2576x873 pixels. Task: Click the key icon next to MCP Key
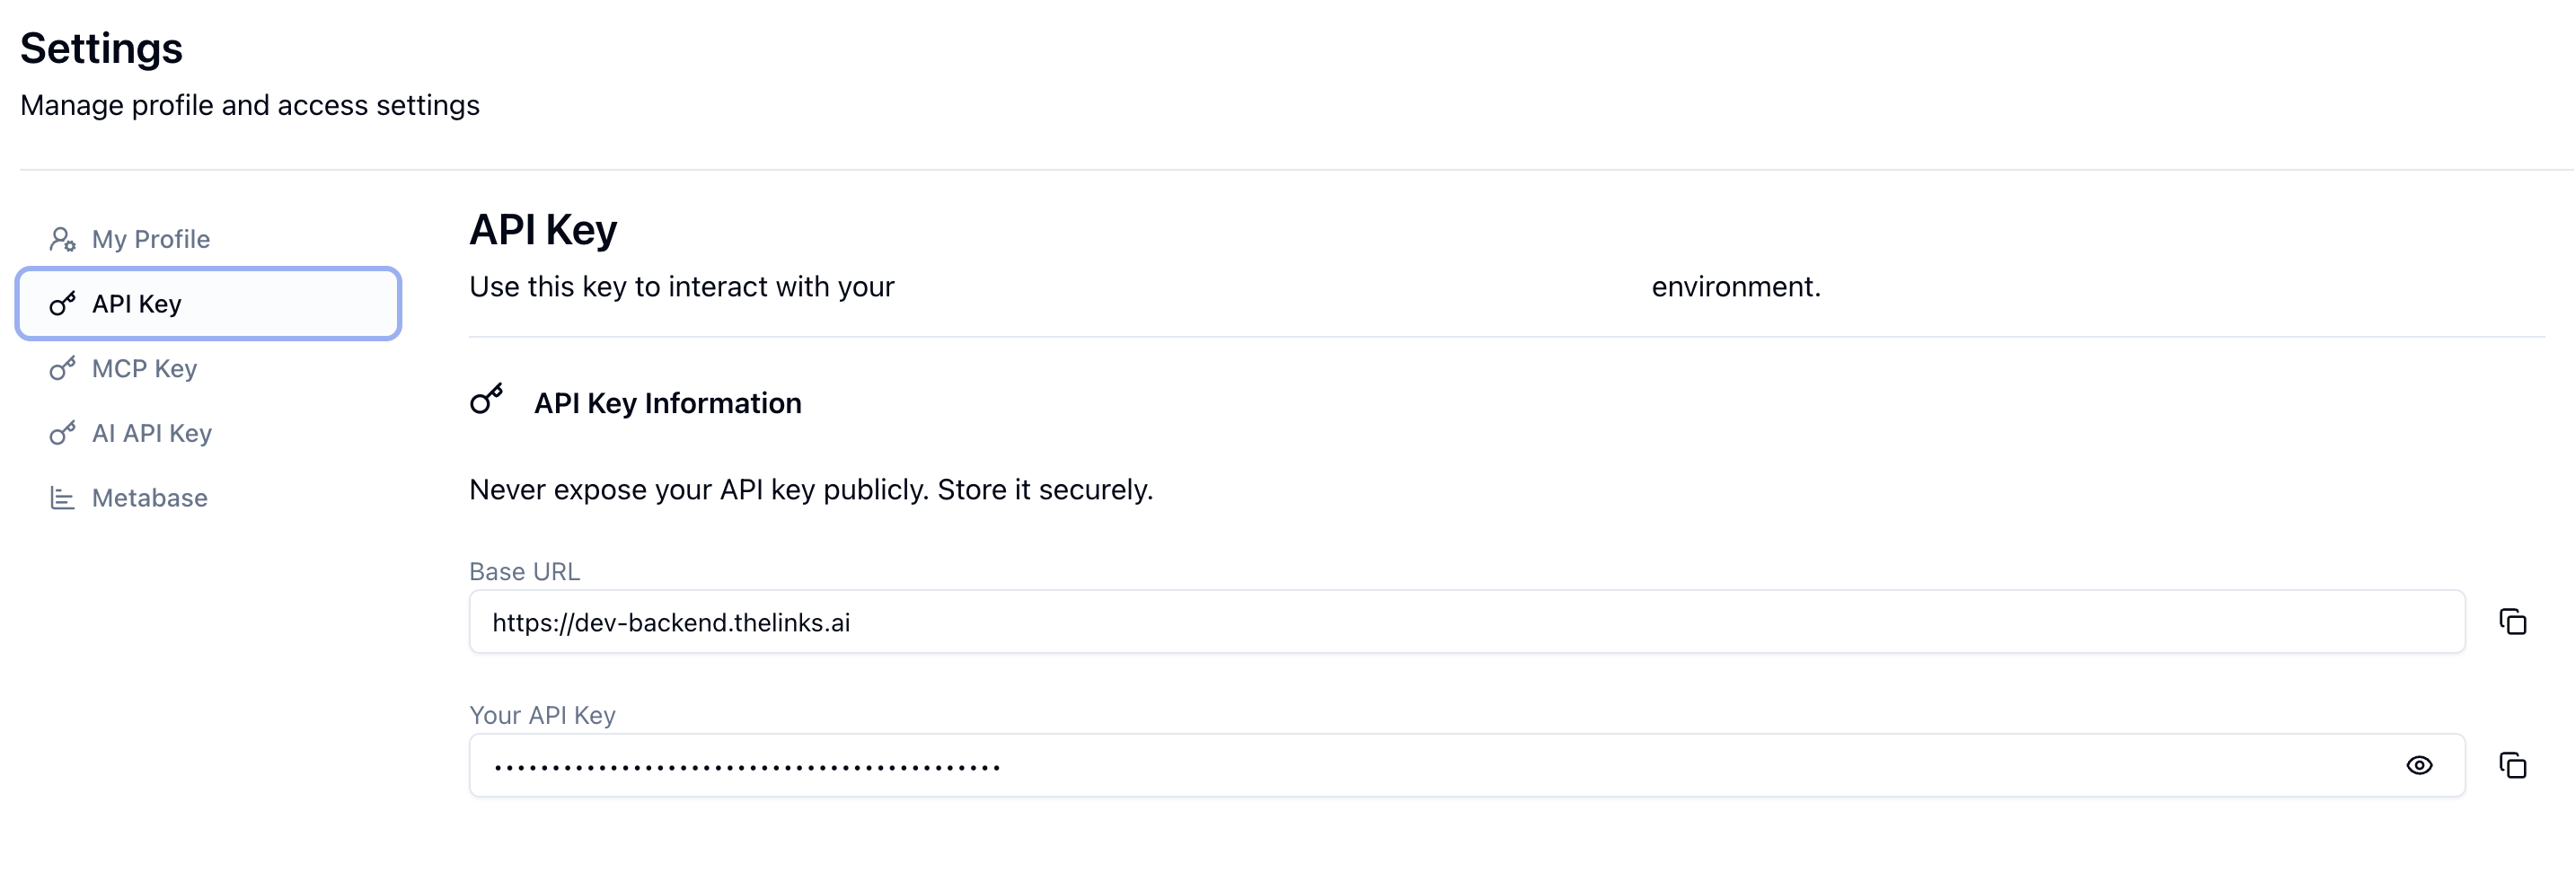point(62,369)
